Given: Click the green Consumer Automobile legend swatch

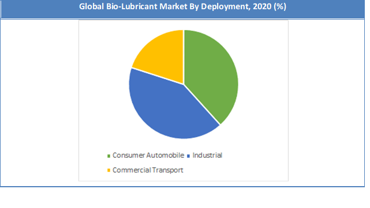Looking at the screenshot, I should [x=109, y=156].
